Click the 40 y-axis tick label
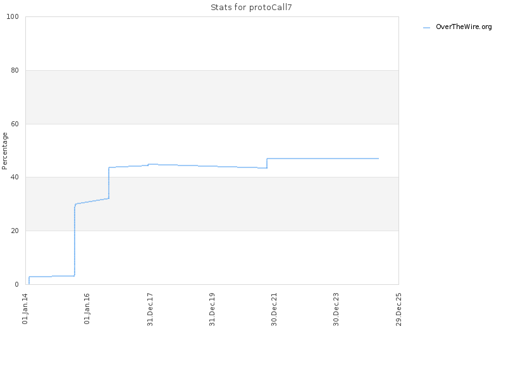Screen dimensions: 506x379 (15, 177)
